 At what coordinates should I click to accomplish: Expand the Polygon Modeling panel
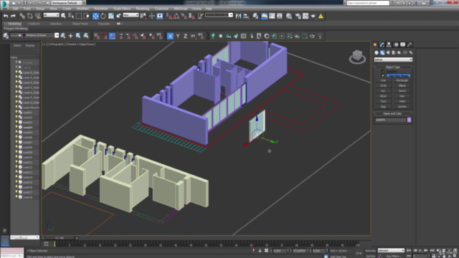pos(16,29)
